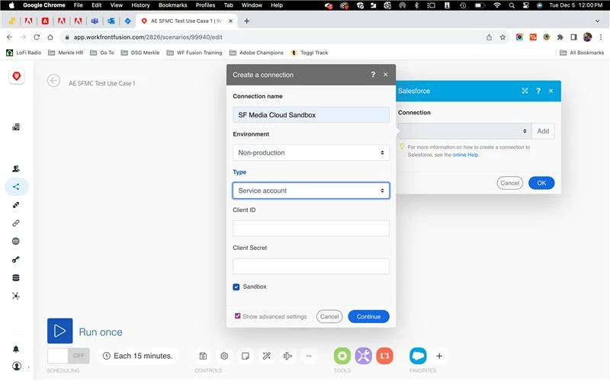Screen dimensions: 610x381
Task: Open the Type dropdown showing Service account
Action: pos(311,190)
